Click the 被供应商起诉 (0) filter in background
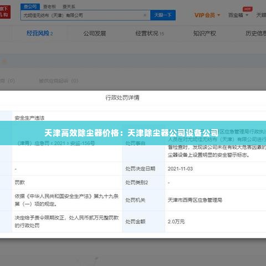 point(59,81)
